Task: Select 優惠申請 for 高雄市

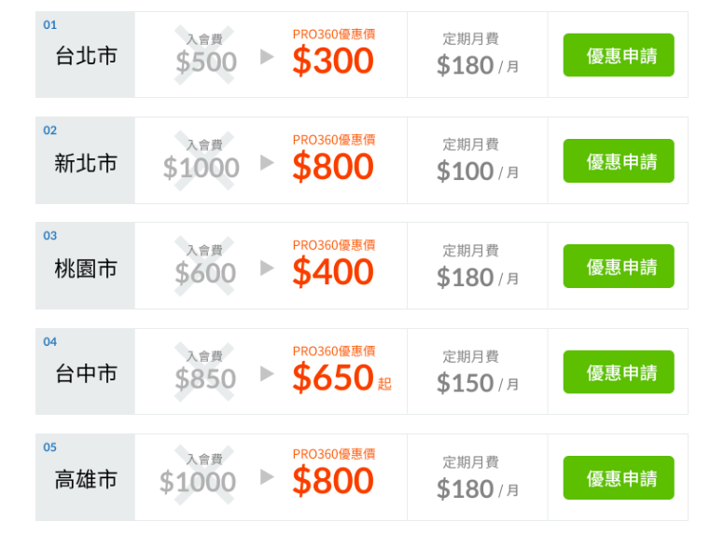Action: click(x=618, y=478)
